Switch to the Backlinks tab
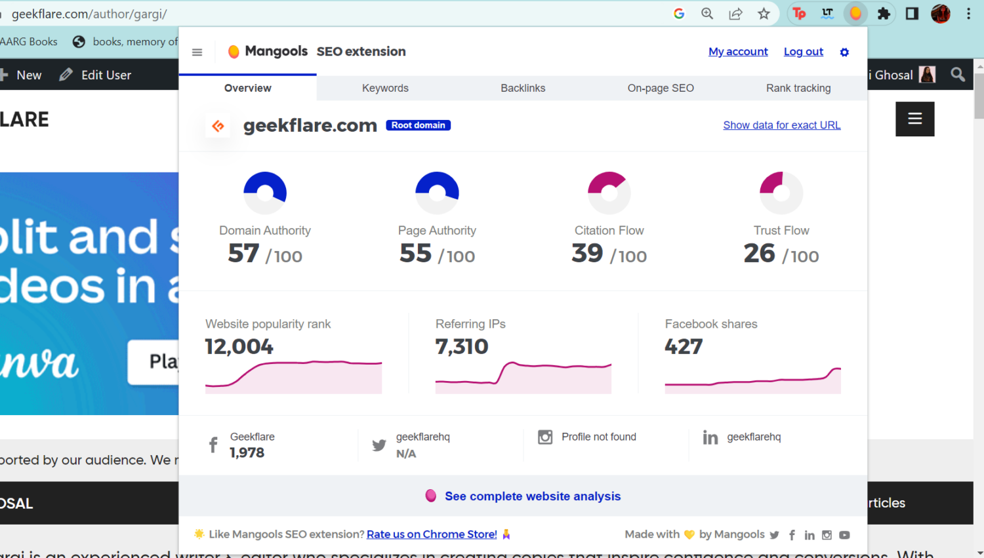984x558 pixels. point(523,88)
